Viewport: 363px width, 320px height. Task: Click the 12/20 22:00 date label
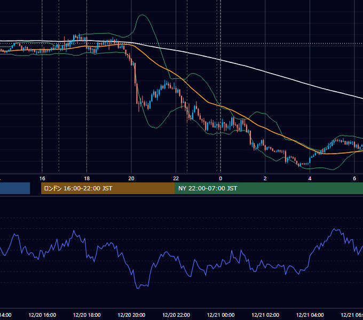pos(176,315)
